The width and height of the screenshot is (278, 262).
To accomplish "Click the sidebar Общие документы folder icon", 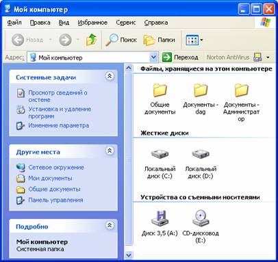I will [21, 189].
